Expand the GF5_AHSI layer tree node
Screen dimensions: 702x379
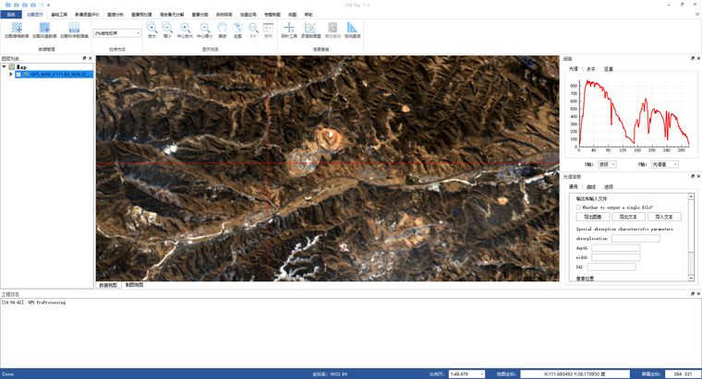[x=11, y=74]
